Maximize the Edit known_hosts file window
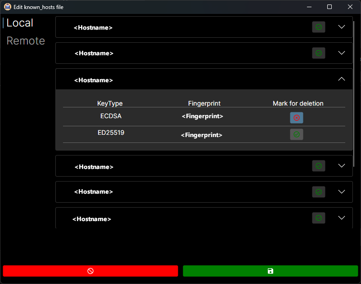This screenshot has height=284, width=361. click(329, 7)
